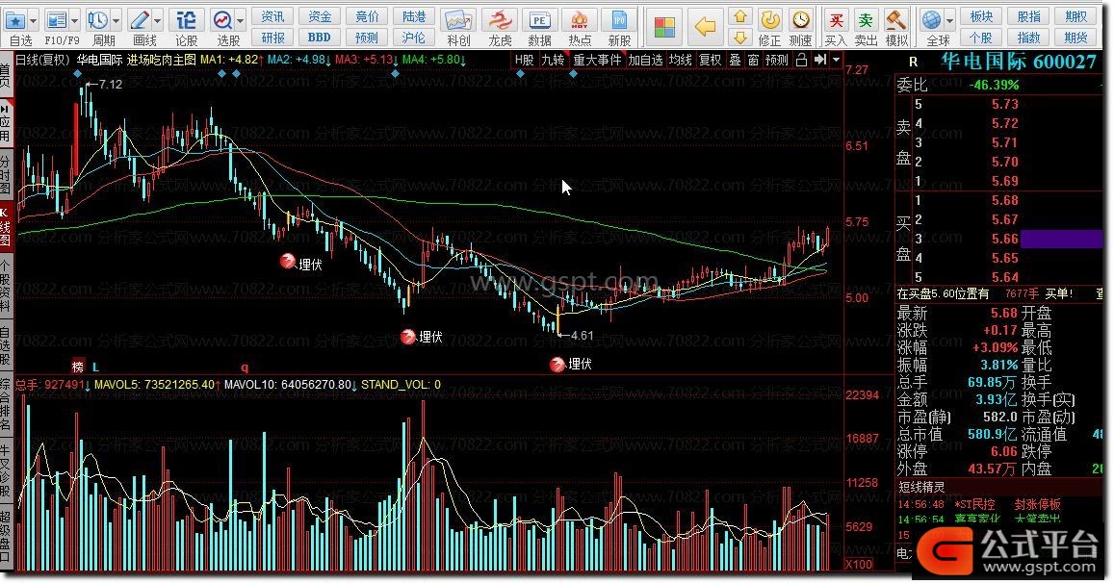
Task: Expand the 自选 dropdown arrow
Action: [x=34, y=20]
